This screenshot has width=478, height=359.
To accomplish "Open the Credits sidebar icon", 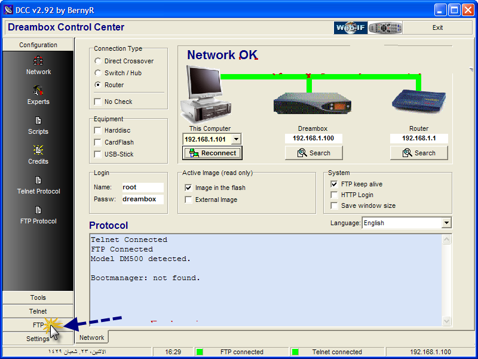I will coord(38,150).
